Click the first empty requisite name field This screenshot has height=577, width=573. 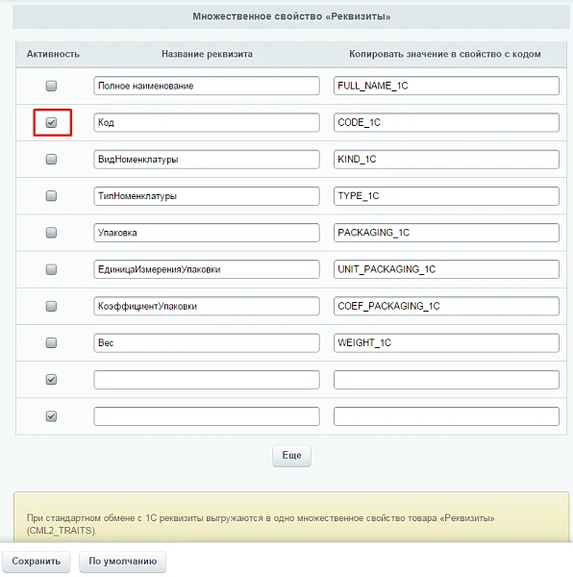(x=207, y=380)
